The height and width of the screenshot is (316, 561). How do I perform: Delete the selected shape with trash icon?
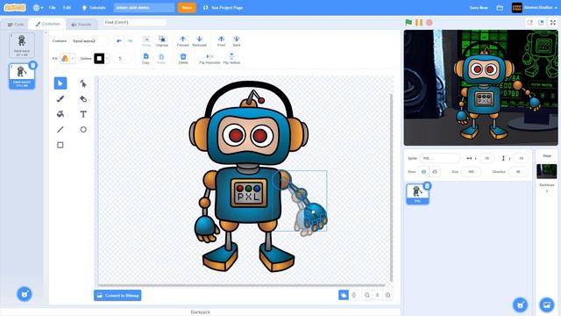click(183, 59)
